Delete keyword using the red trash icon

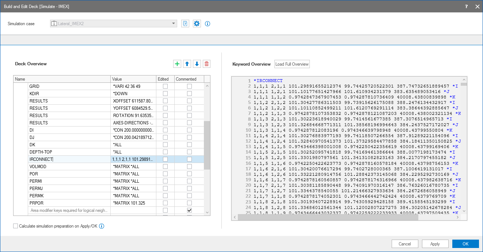pos(207,64)
